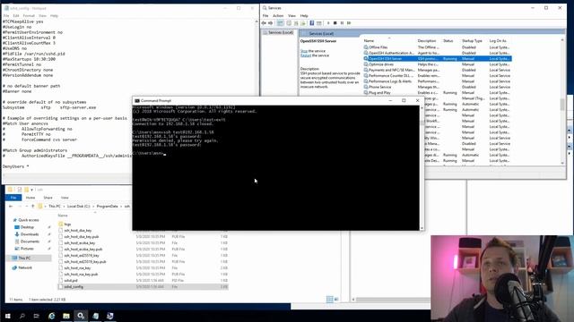Screen dimensions: 574x322
Task: Sort services by Startup Type column
Action: (x=472, y=41)
